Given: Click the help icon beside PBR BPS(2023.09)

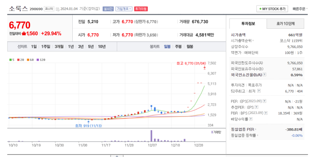Looking at the screenshot, I should tap(266, 113).
